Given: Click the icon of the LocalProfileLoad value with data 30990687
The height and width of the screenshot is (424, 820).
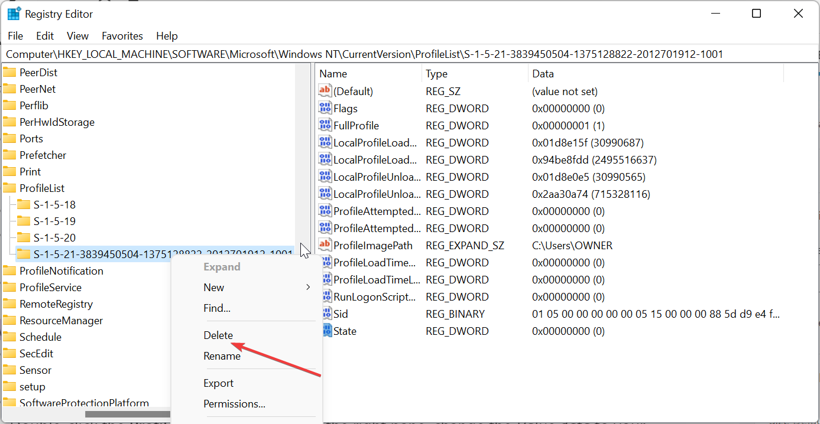Looking at the screenshot, I should [325, 142].
